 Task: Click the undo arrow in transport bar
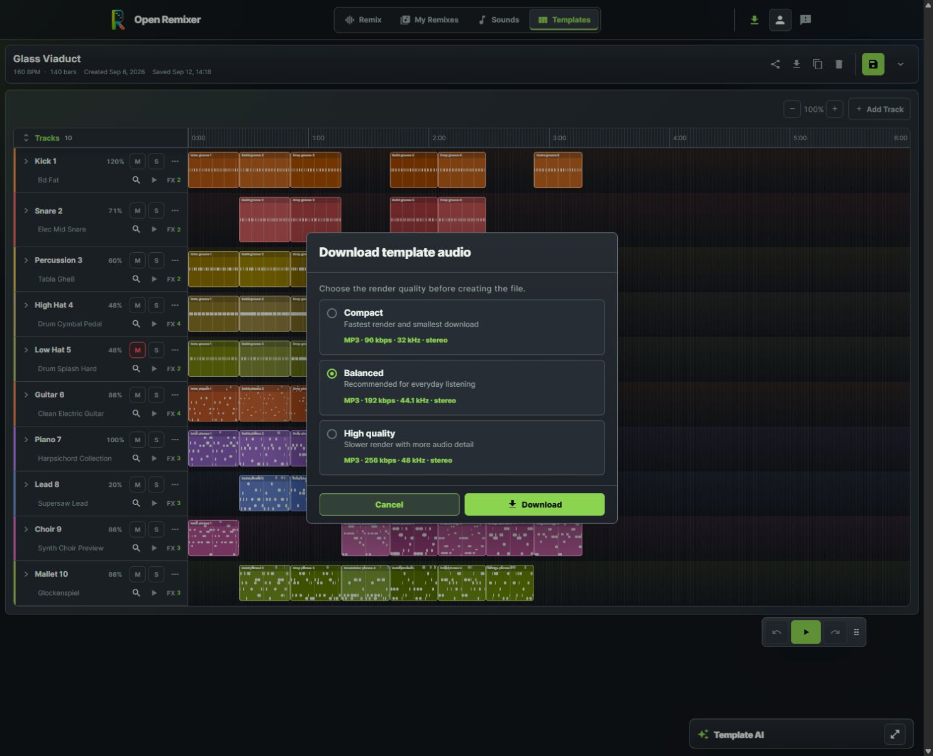click(776, 632)
